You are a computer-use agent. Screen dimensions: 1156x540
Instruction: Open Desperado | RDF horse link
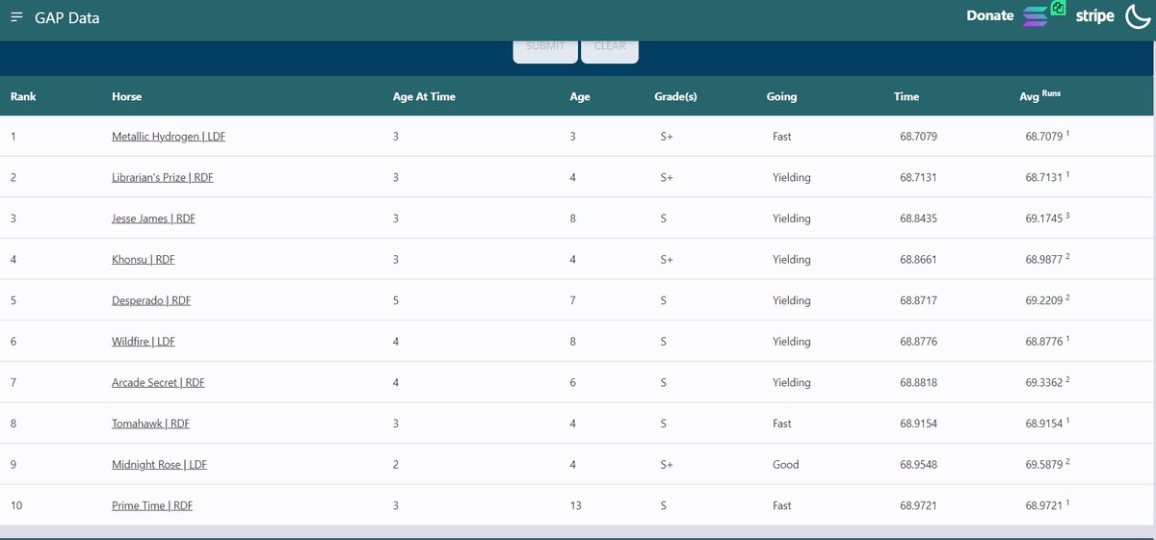[x=151, y=300]
